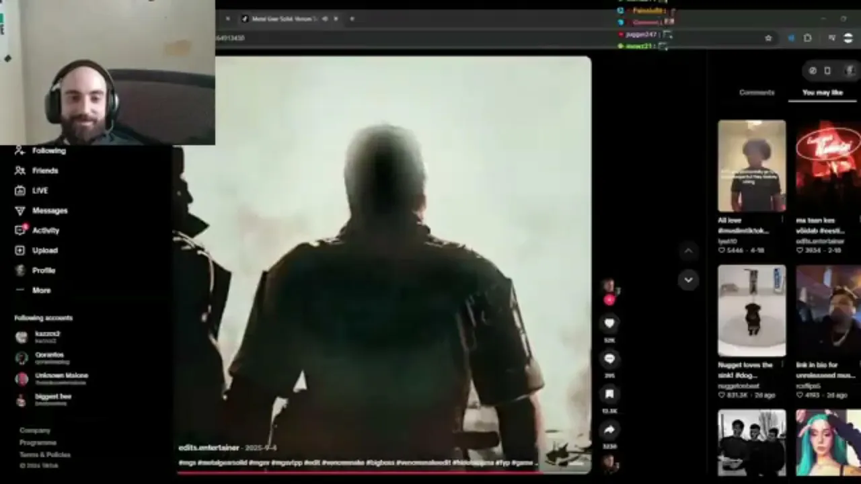Open the Activity notifications icon
Image resolution: width=861 pixels, height=484 pixels.
pos(20,230)
